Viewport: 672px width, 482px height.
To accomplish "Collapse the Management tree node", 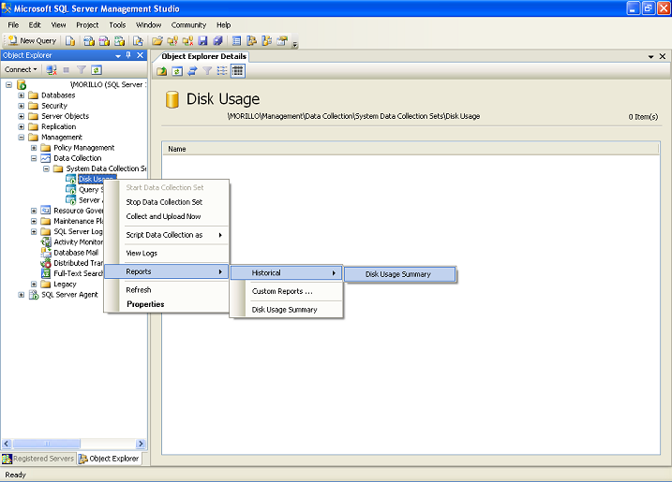I will pyautogui.click(x=22, y=138).
